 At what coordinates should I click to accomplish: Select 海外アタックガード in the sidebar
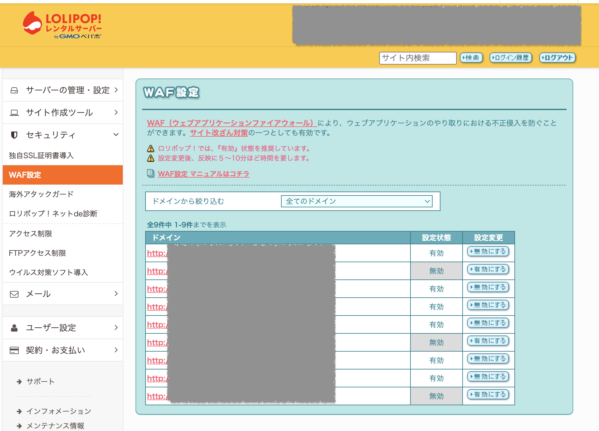tap(41, 194)
